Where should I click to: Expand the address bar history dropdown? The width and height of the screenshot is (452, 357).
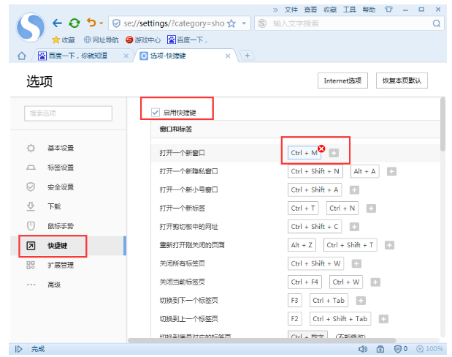[244, 23]
